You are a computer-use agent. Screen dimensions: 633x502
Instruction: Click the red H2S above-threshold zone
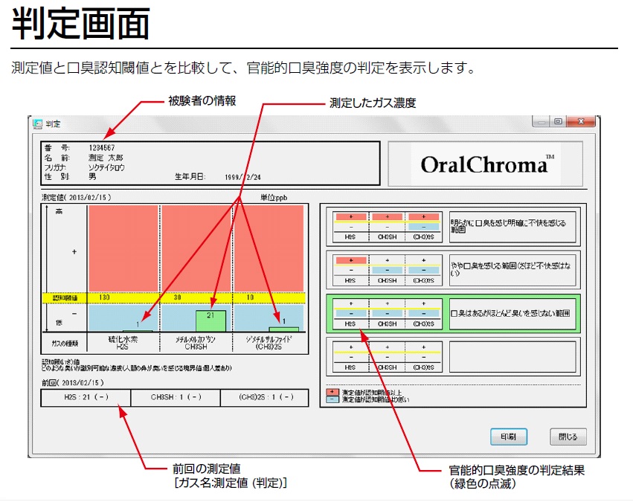point(123,248)
